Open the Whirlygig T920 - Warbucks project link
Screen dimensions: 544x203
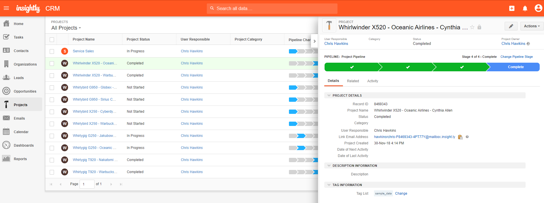coord(95,172)
